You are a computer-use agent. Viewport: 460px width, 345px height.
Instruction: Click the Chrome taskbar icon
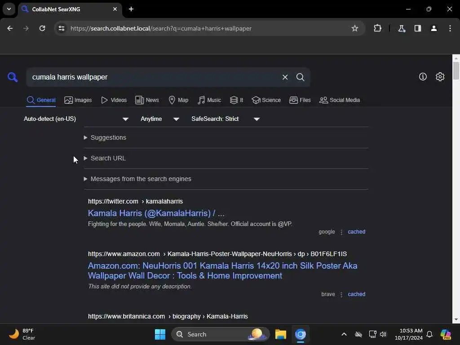(301, 334)
